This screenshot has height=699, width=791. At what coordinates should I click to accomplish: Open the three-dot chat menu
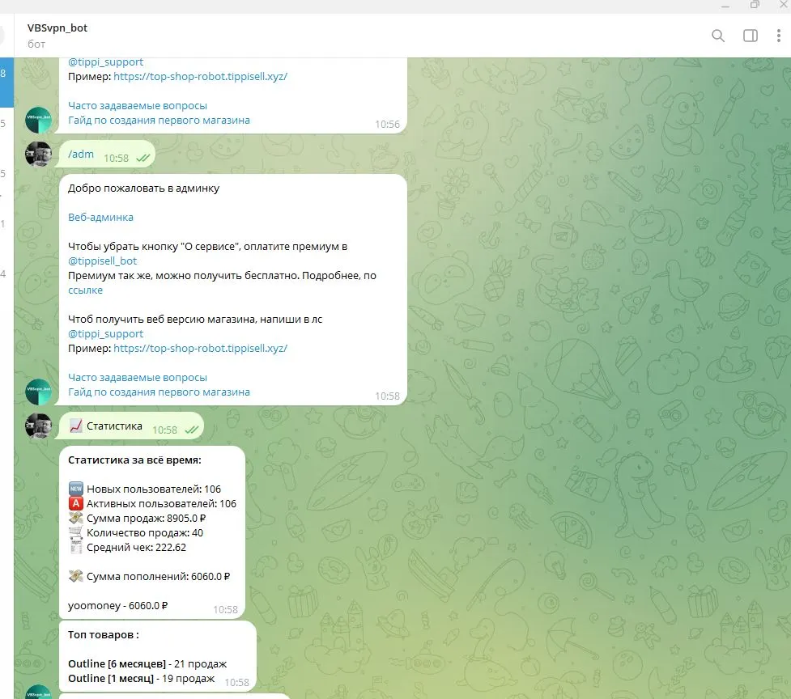(x=778, y=36)
